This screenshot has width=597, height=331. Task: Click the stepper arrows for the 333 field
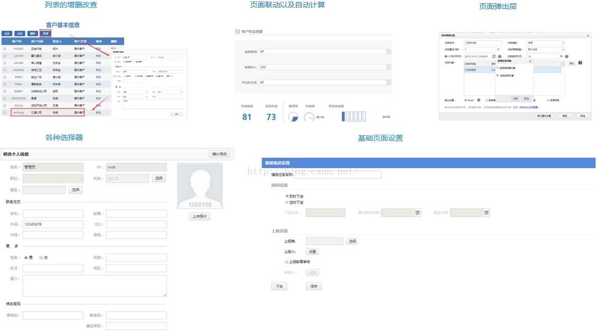tap(388, 67)
